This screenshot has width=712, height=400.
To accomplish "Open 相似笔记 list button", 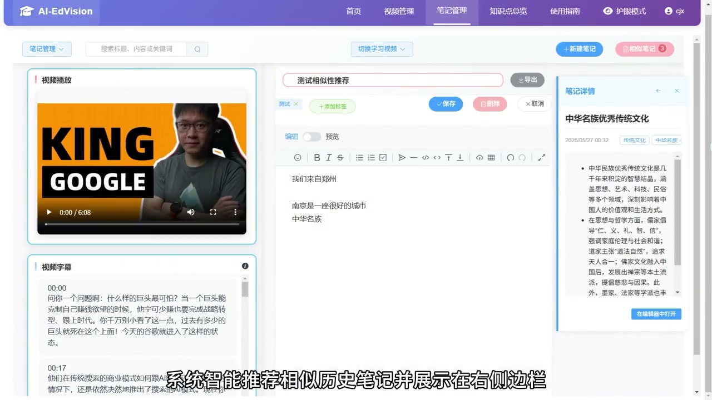I will coord(645,49).
